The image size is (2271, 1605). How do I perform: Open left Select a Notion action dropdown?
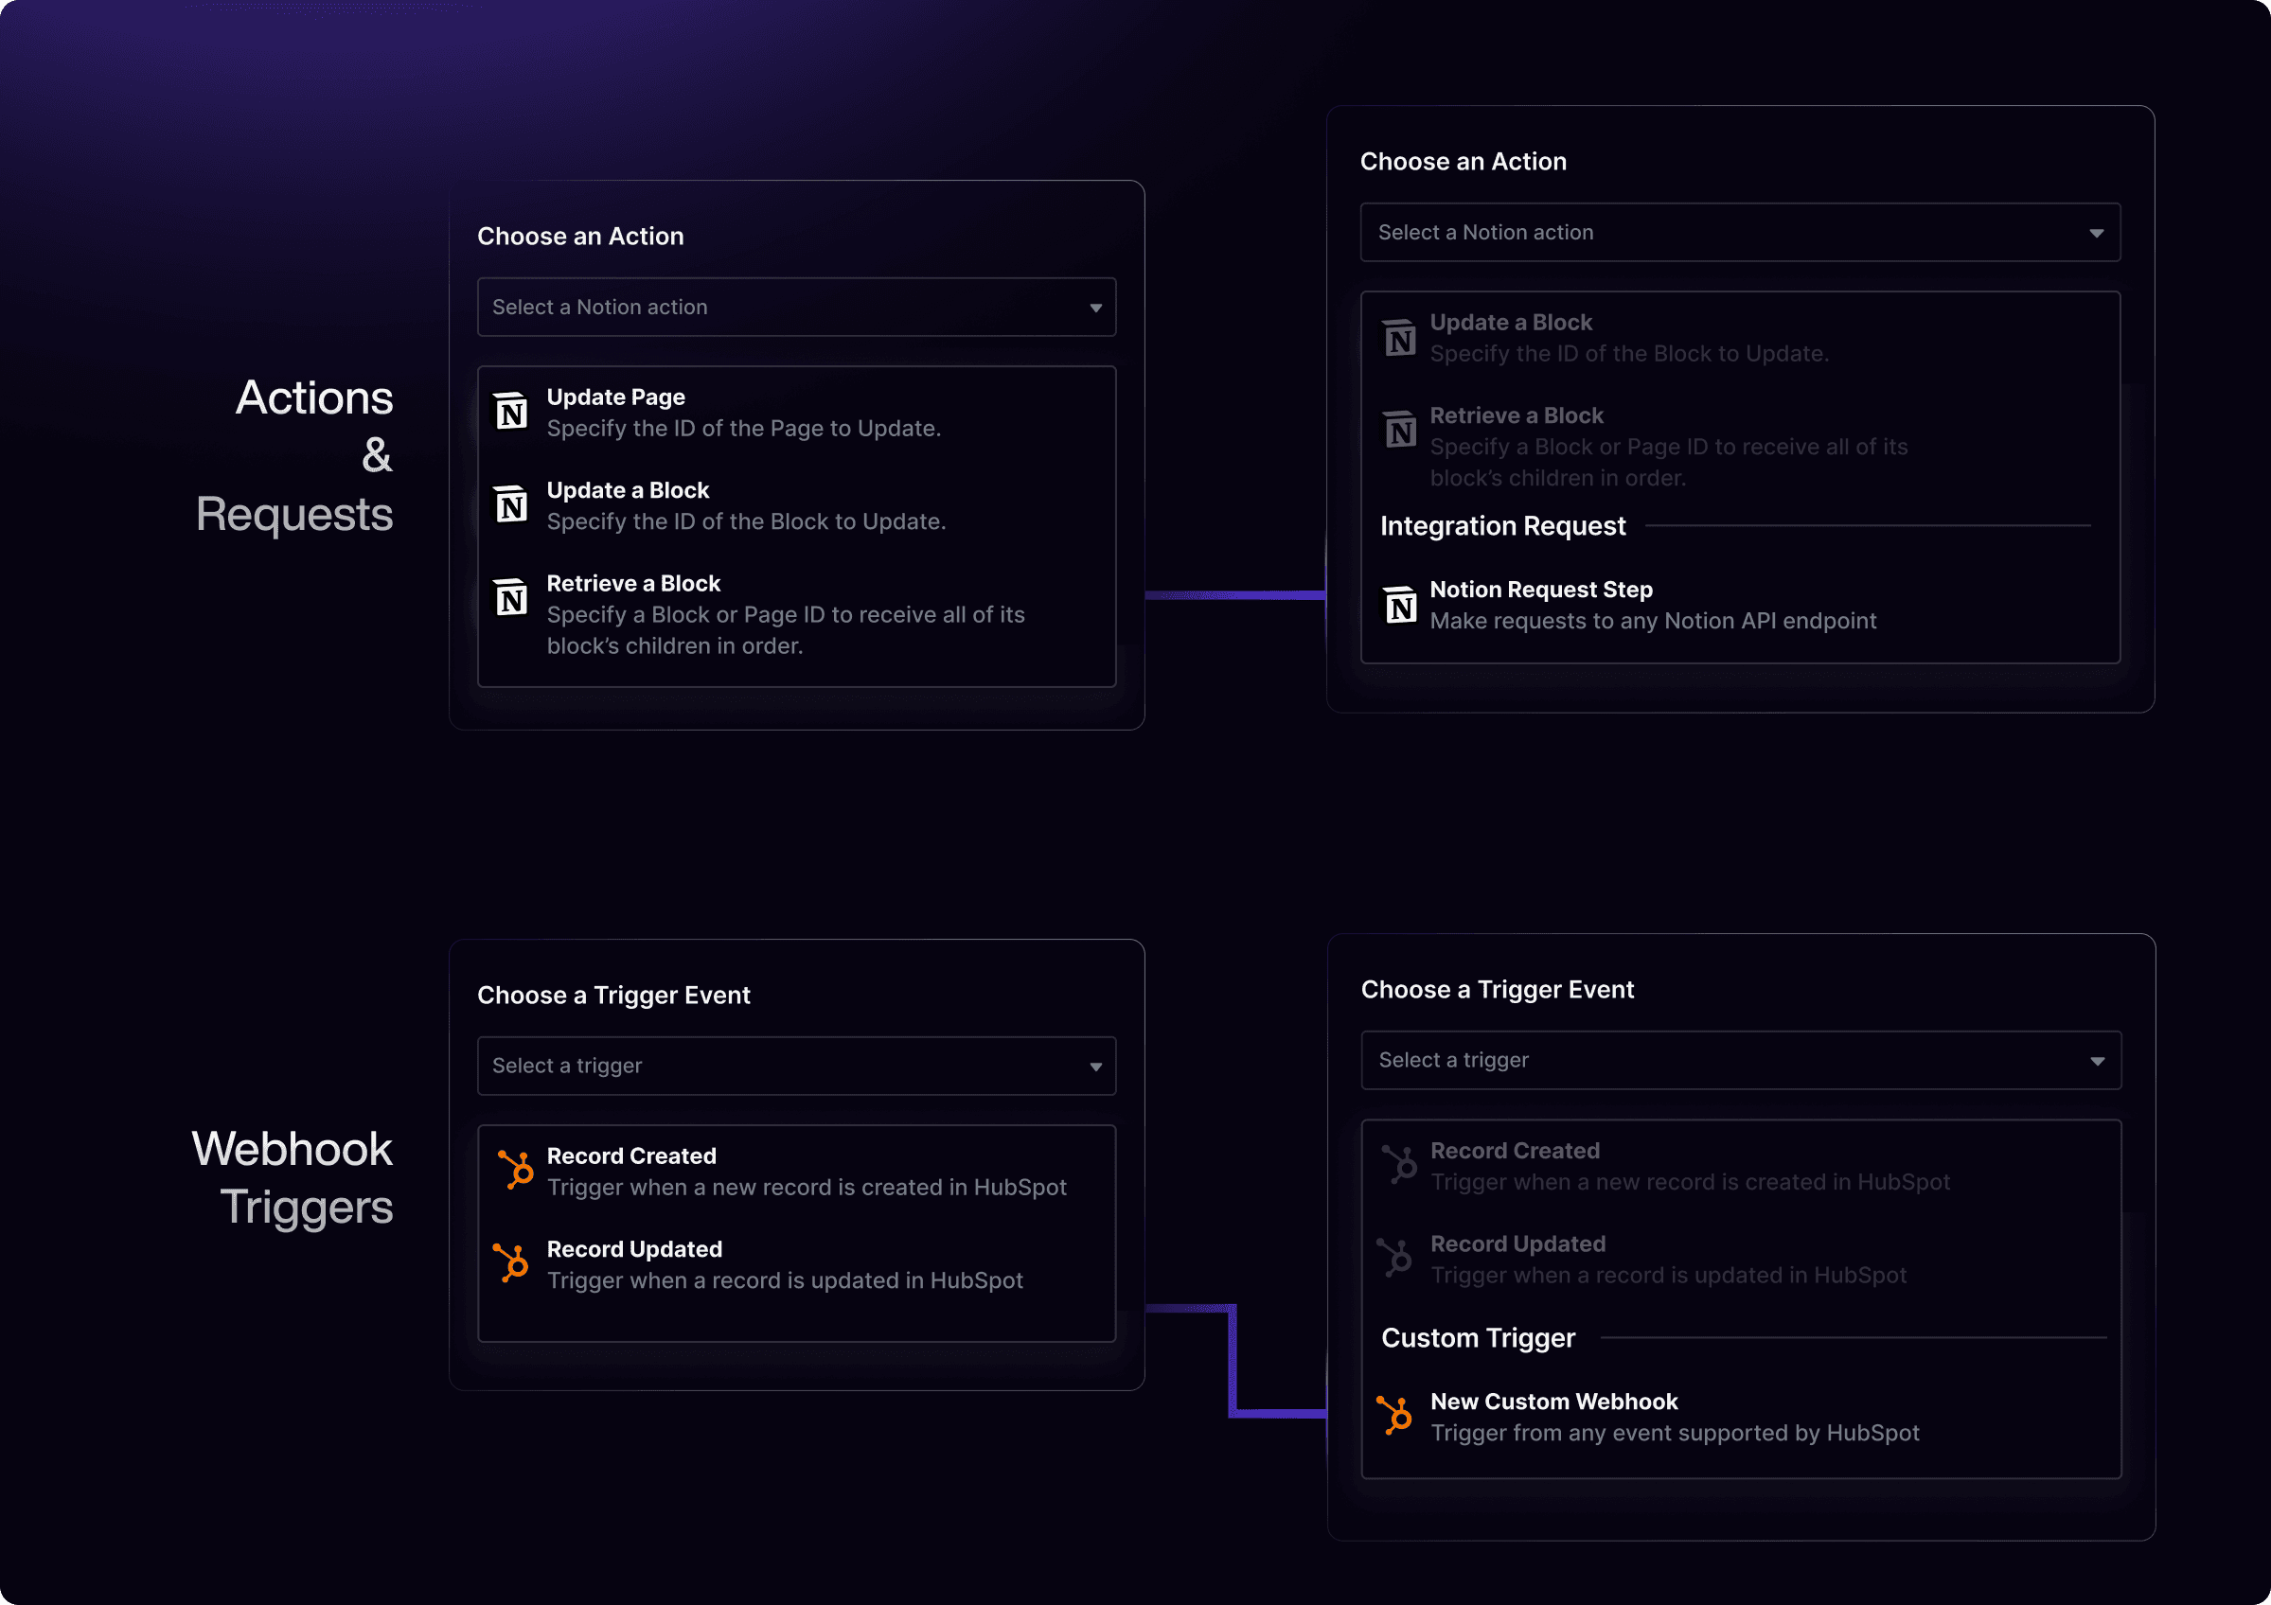pos(796,308)
